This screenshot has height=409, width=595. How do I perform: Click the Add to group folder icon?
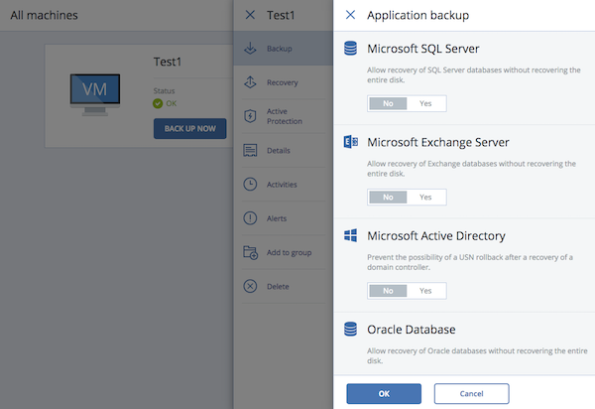[251, 252]
